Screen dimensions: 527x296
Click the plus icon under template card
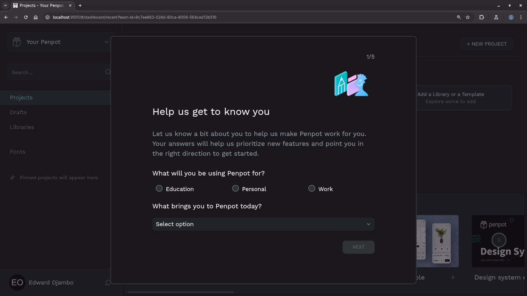pyautogui.click(x=452, y=277)
